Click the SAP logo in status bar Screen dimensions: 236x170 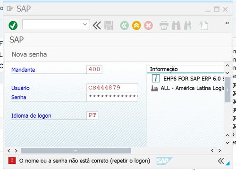coord(164,161)
